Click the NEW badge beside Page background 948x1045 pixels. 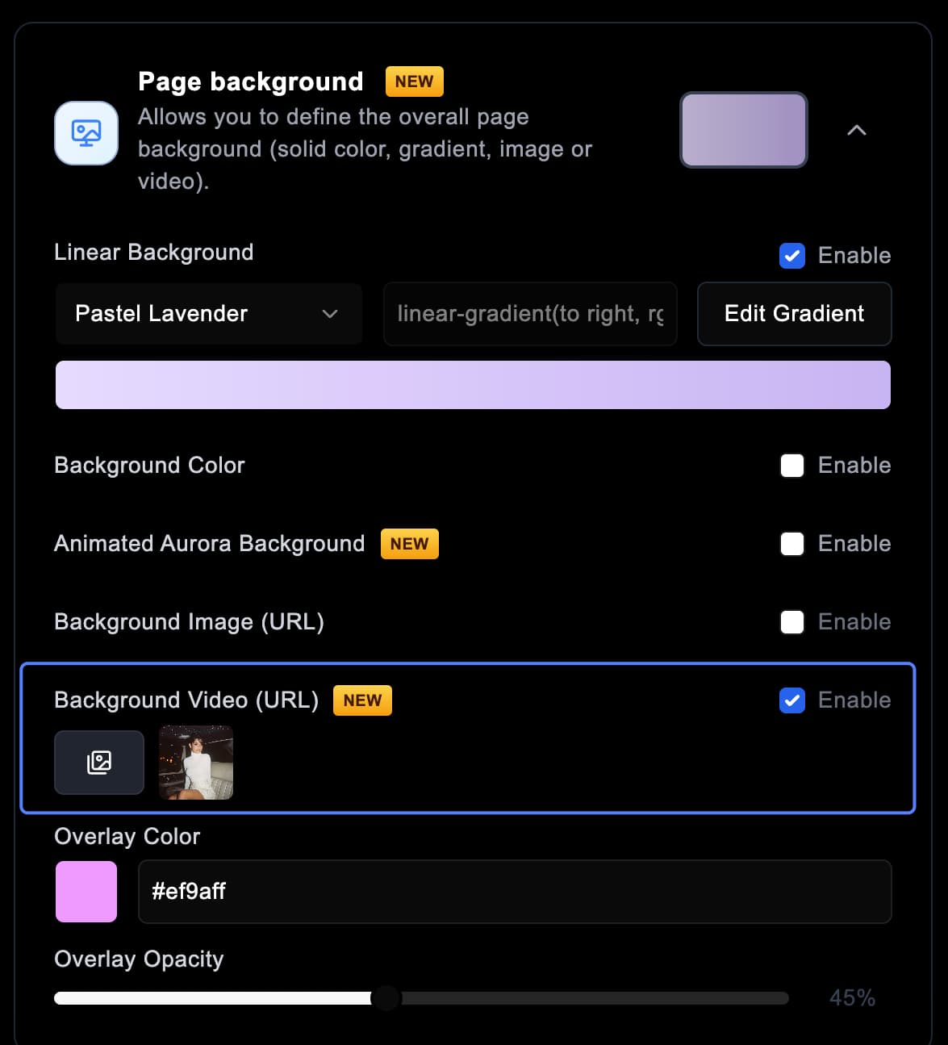414,81
